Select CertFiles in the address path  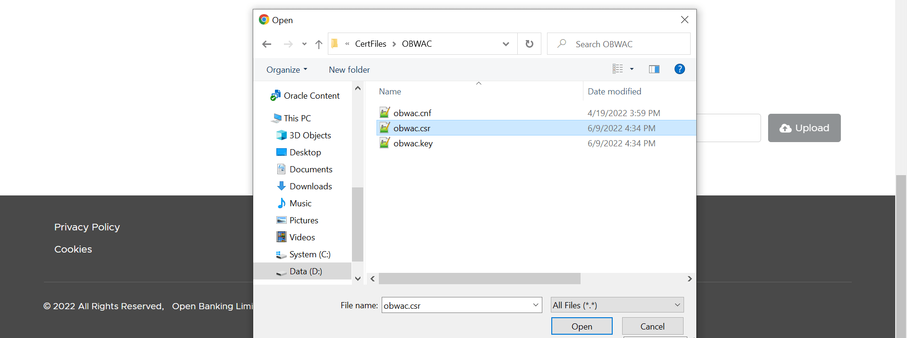coord(370,44)
